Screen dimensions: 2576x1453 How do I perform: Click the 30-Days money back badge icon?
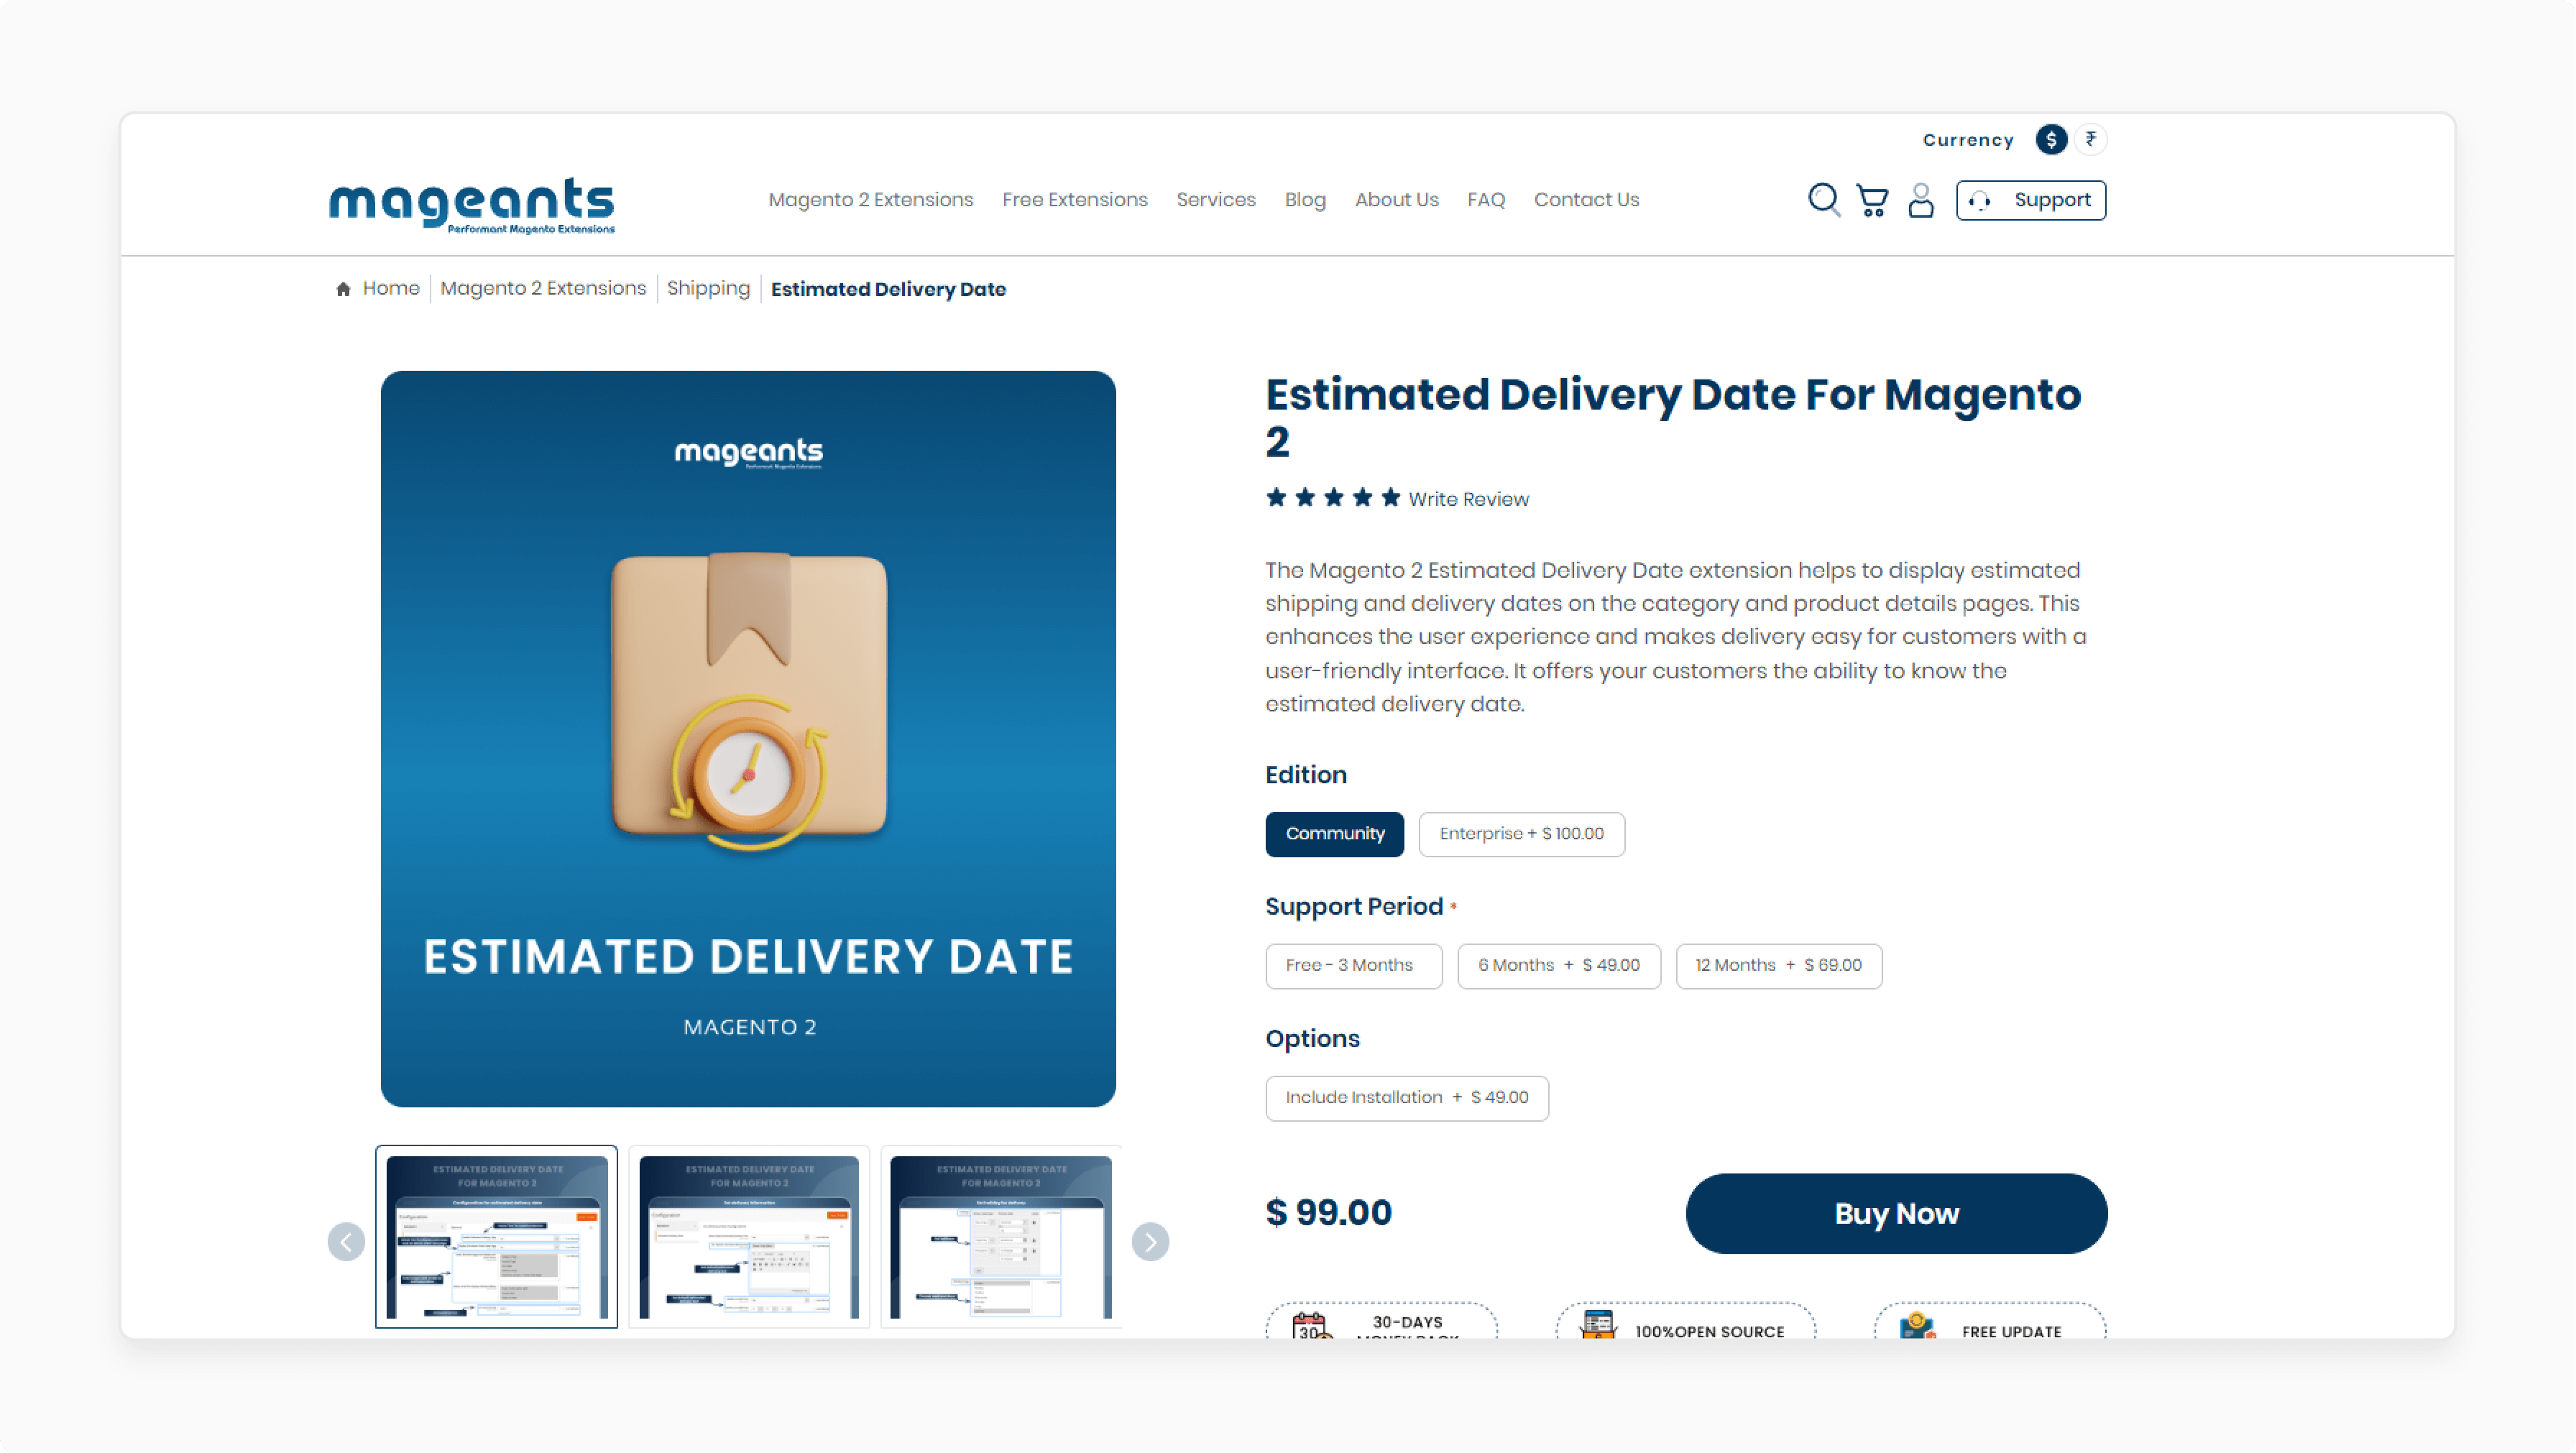pos(1310,1326)
